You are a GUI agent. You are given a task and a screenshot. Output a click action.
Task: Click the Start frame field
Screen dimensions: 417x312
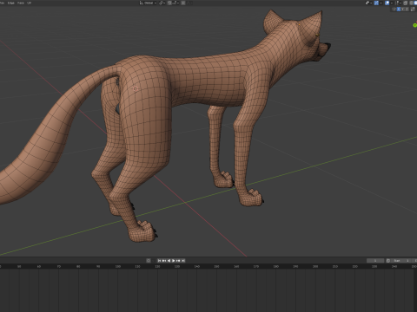400,261
